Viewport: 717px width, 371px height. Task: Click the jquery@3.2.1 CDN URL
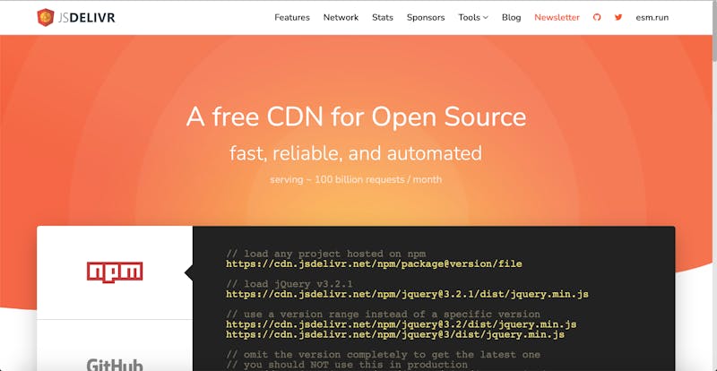click(x=407, y=294)
